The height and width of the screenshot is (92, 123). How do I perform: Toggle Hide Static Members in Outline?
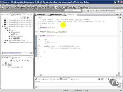point(22,61)
